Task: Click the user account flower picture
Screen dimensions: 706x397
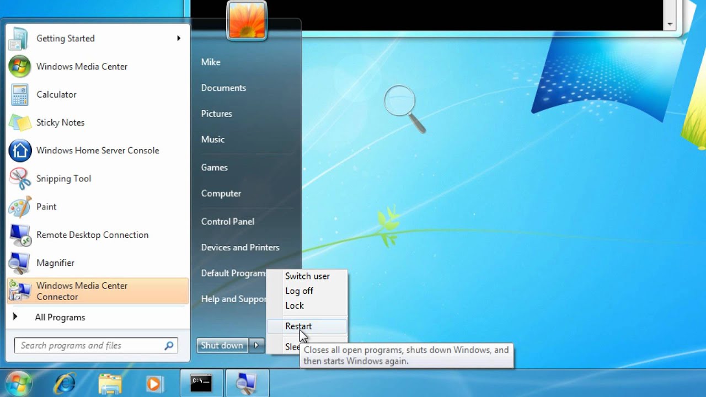Action: pyautogui.click(x=247, y=20)
